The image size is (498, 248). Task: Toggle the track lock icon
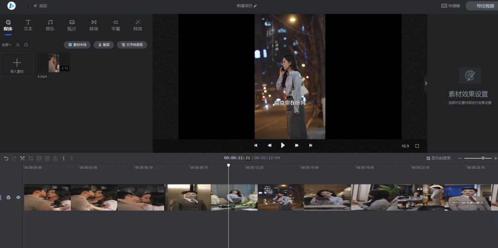pyautogui.click(x=8, y=197)
